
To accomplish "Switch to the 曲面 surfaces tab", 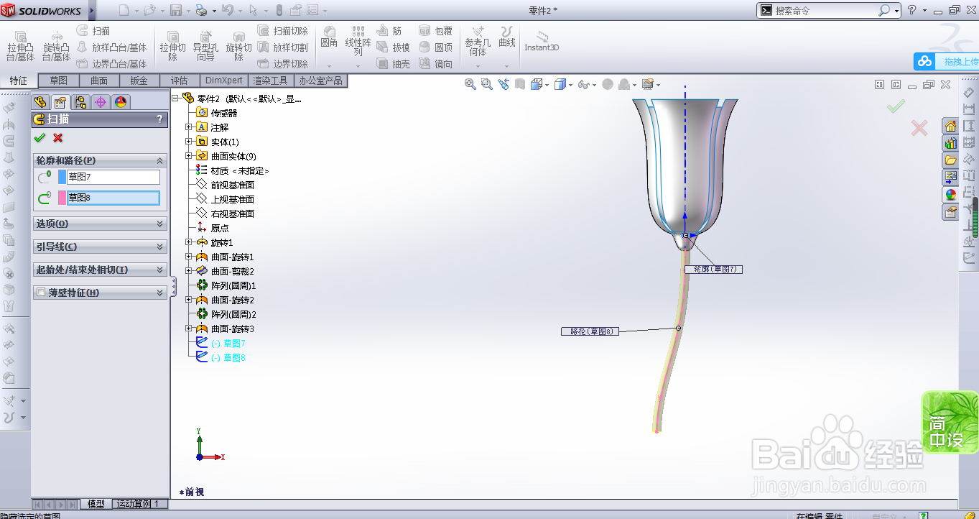I will pyautogui.click(x=99, y=81).
